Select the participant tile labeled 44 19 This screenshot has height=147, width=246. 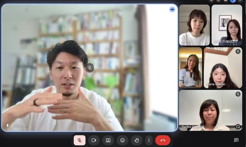click(x=194, y=25)
